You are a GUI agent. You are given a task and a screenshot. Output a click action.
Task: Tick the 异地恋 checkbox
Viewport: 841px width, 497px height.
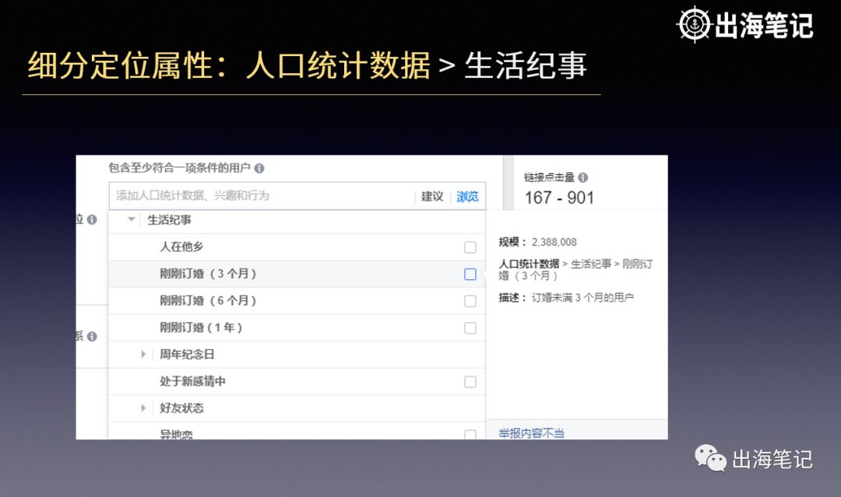click(x=470, y=433)
